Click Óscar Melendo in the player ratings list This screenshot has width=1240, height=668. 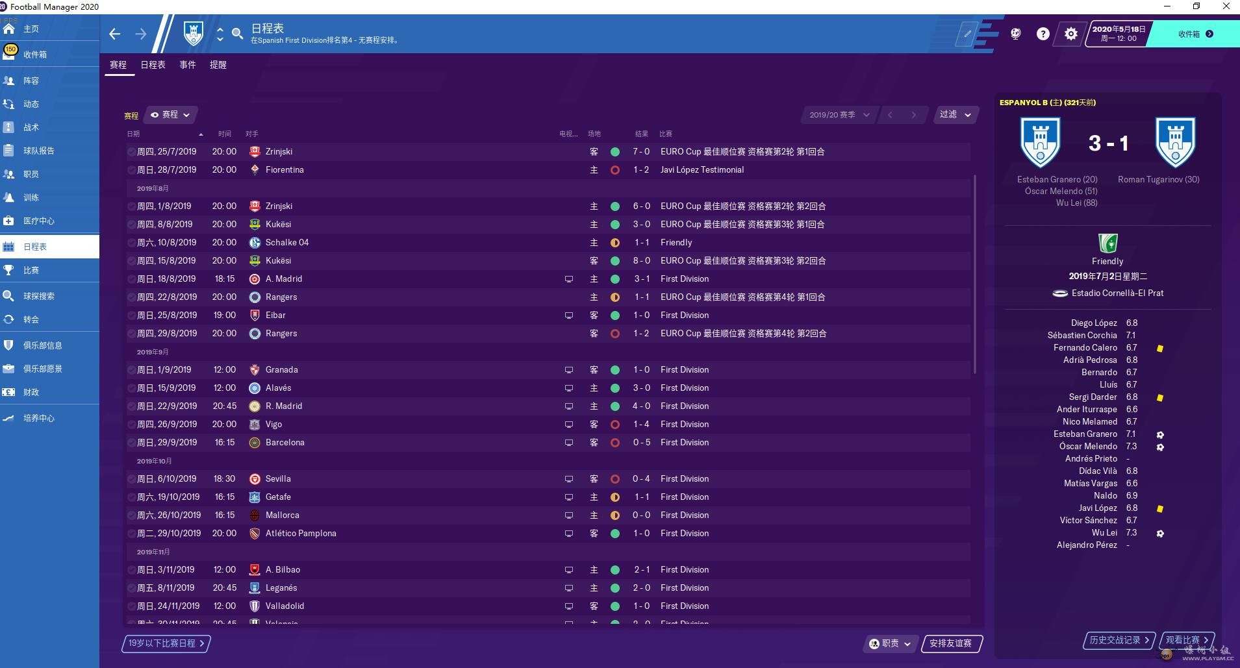click(x=1088, y=447)
